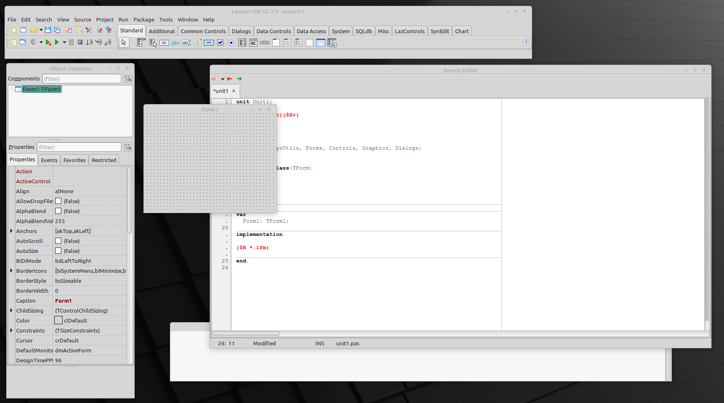Click the Toggle Form/Unit view icon

click(68, 30)
